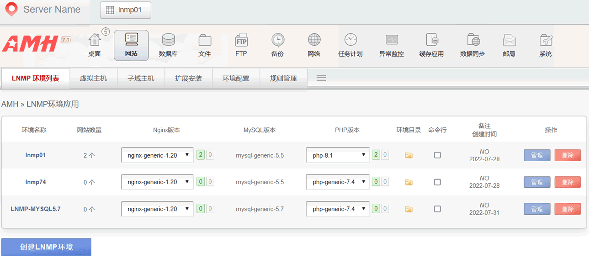Click 创建LNMP环境 button
This screenshot has height=259, width=589.
(46, 247)
